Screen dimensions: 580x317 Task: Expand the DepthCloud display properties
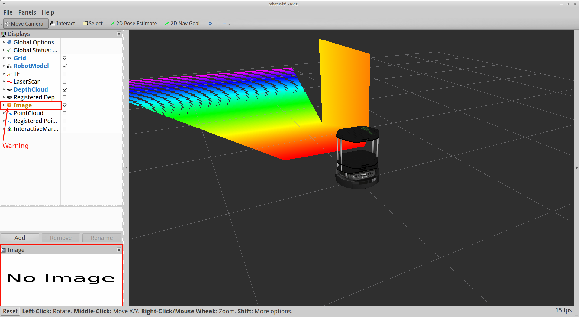tap(4, 89)
